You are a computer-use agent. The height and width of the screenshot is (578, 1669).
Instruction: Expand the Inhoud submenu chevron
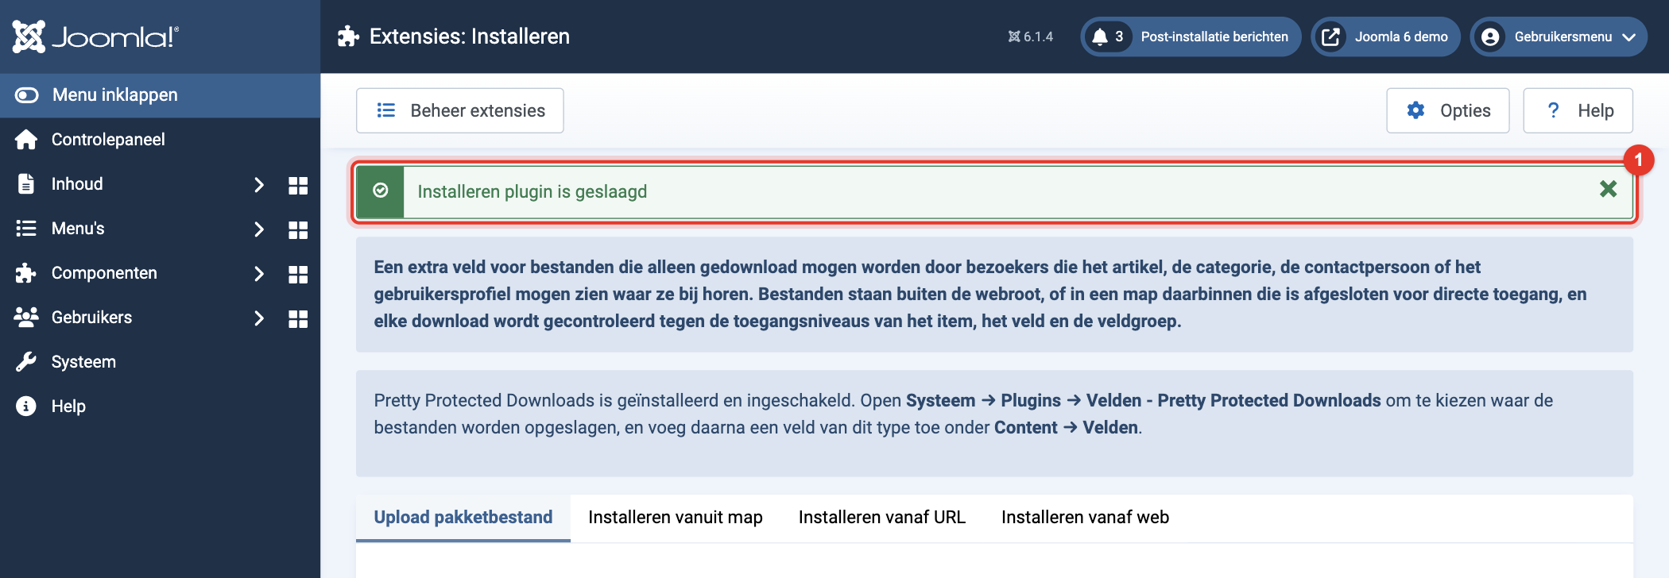coord(258,185)
